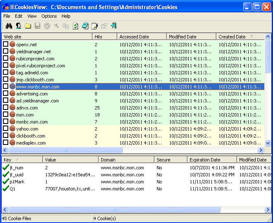Check the box for jmp.clickbooth.com
This screenshot has width=273, height=223.
5,79
